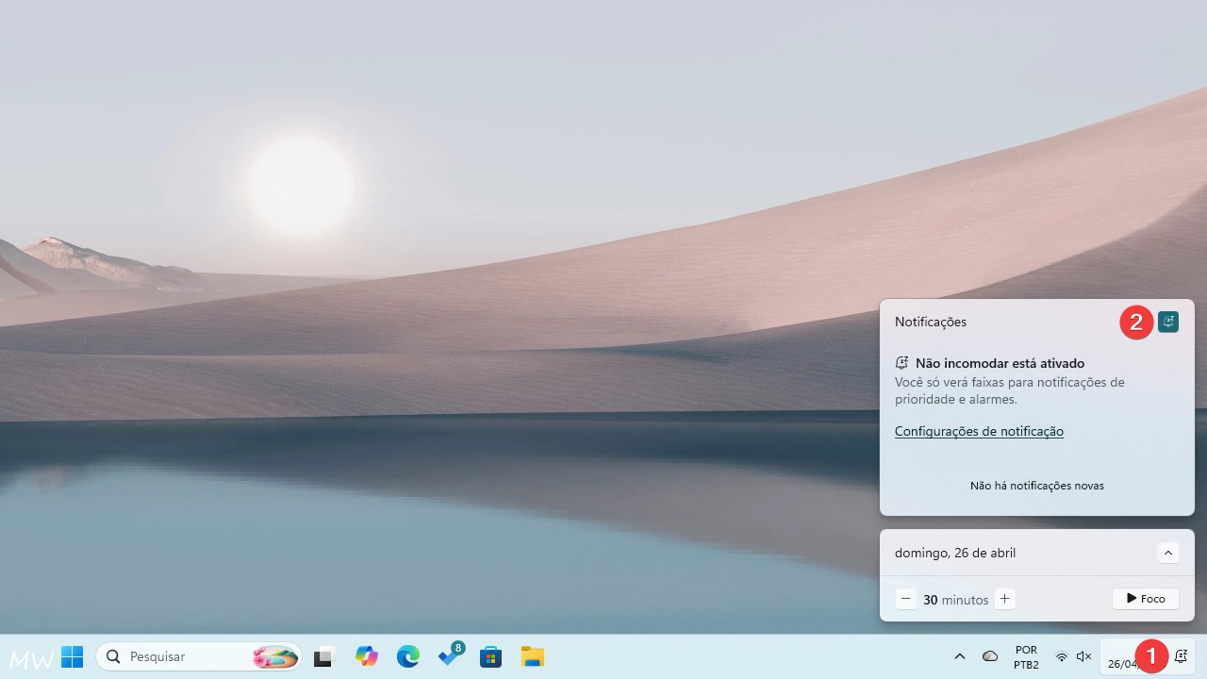The width and height of the screenshot is (1207, 679).
Task: Click the OneDrive cloud tray icon
Action: coord(990,656)
